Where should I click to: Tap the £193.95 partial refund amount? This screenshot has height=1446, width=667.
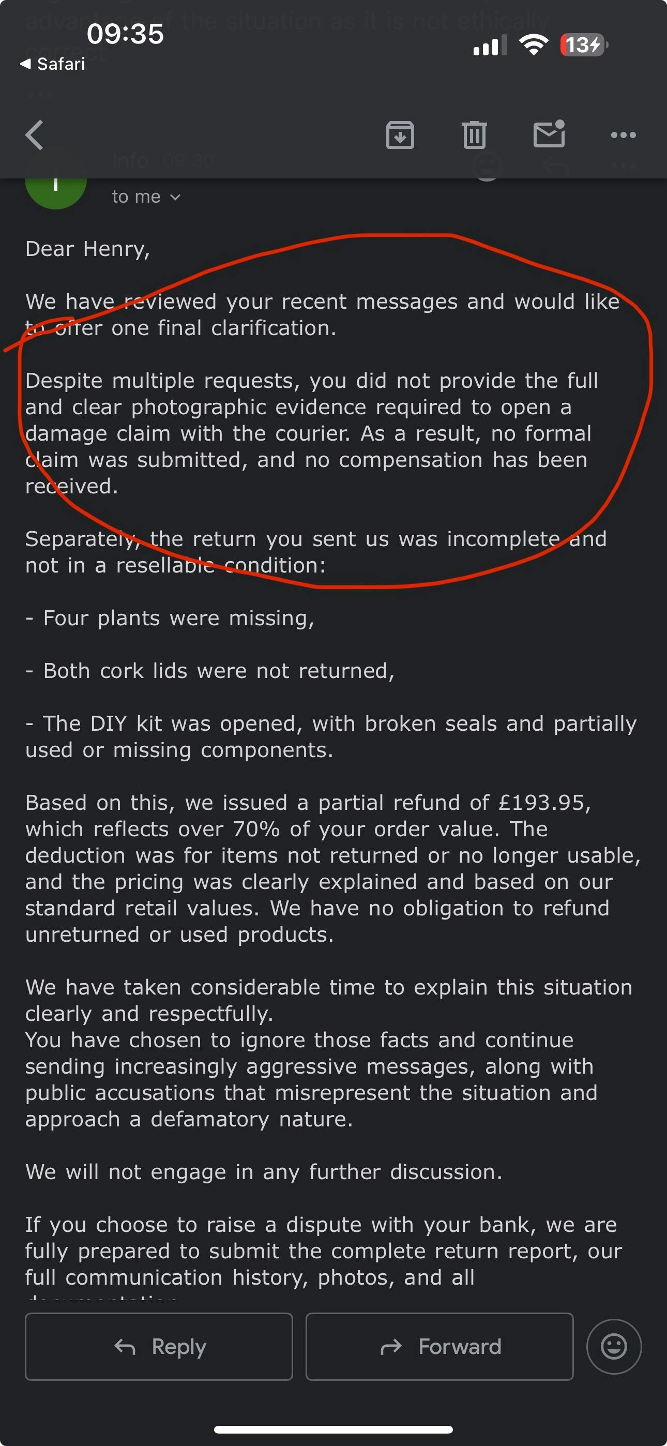click(x=542, y=803)
